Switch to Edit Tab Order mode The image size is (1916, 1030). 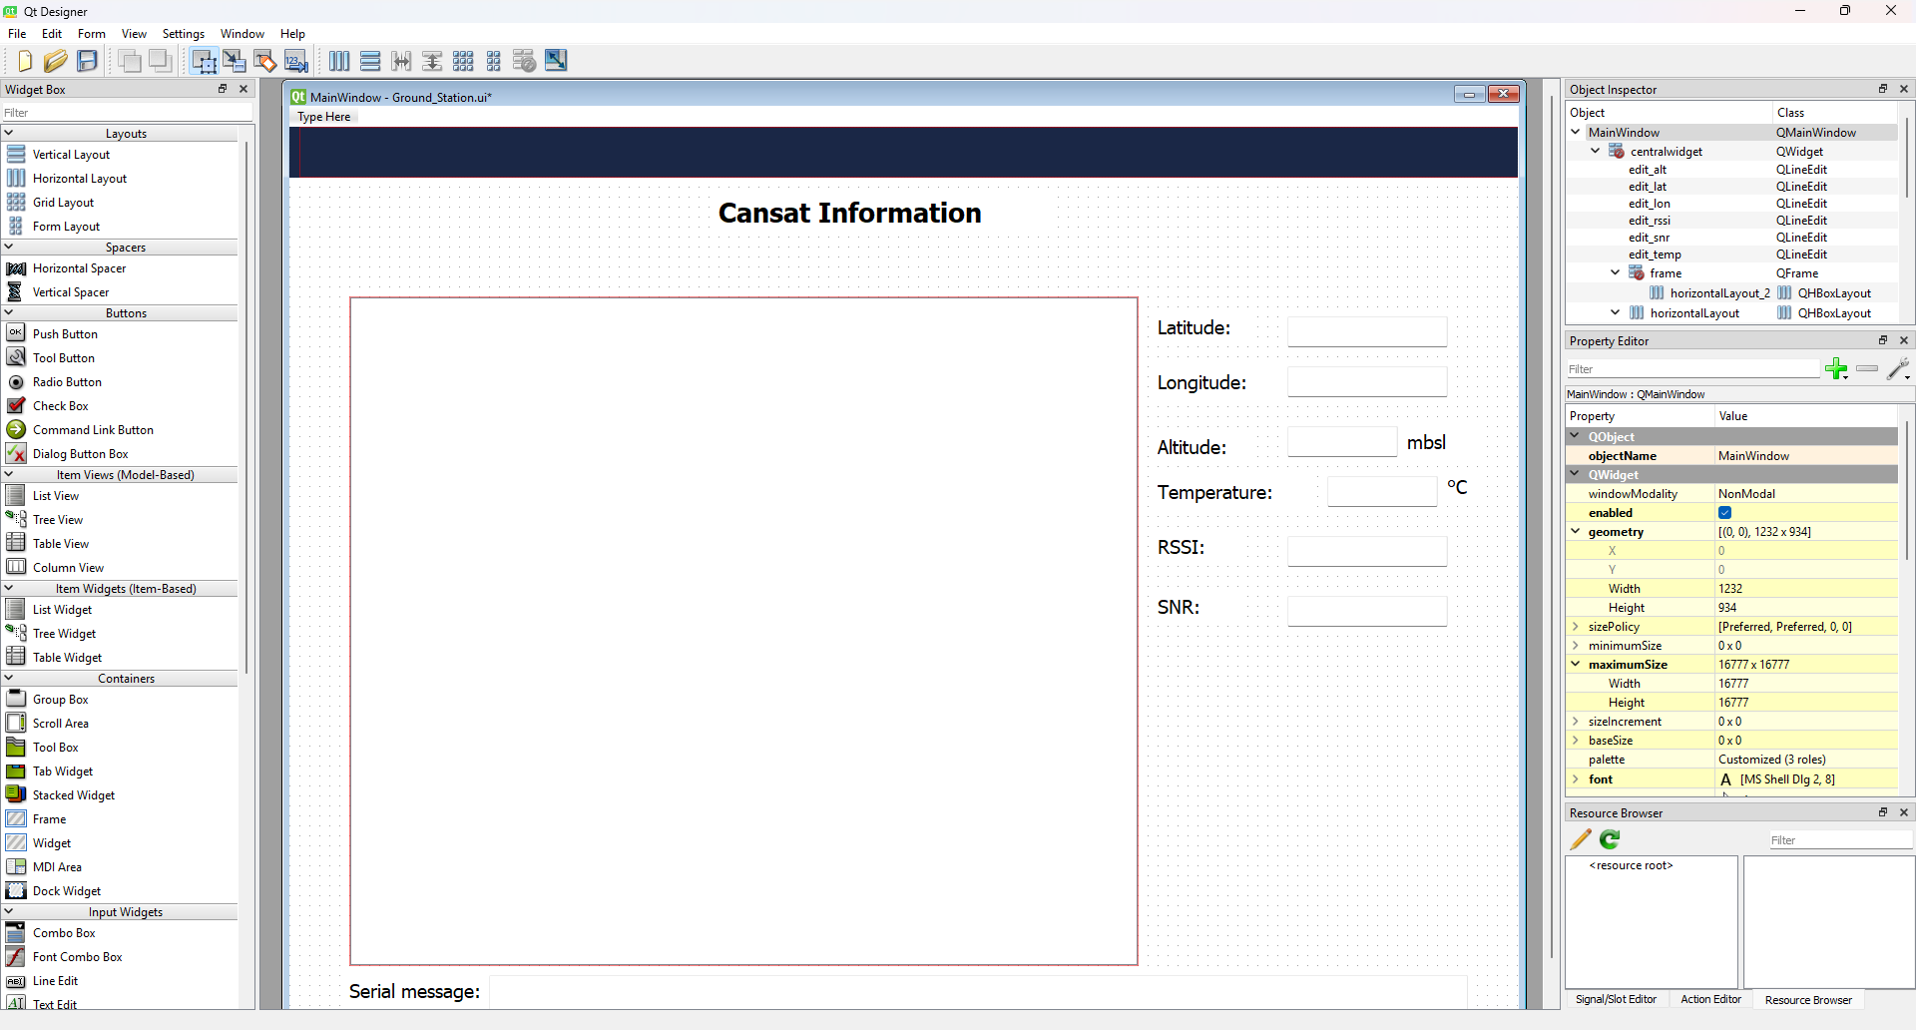296,61
